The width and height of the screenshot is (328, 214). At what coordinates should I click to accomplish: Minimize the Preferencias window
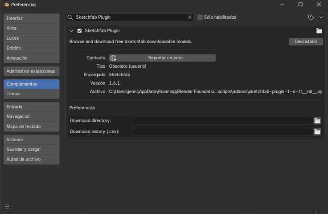[283, 4]
